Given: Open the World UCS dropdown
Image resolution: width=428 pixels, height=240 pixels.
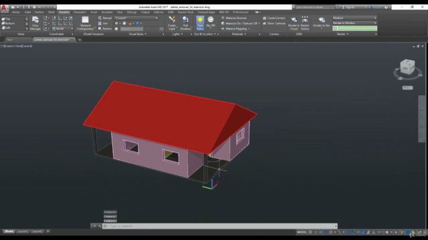Looking at the screenshot, I should pyautogui.click(x=62, y=29).
